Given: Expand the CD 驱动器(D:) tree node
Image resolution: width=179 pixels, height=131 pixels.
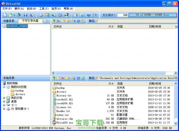Looking at the screenshot, I should (x=4, y=109).
